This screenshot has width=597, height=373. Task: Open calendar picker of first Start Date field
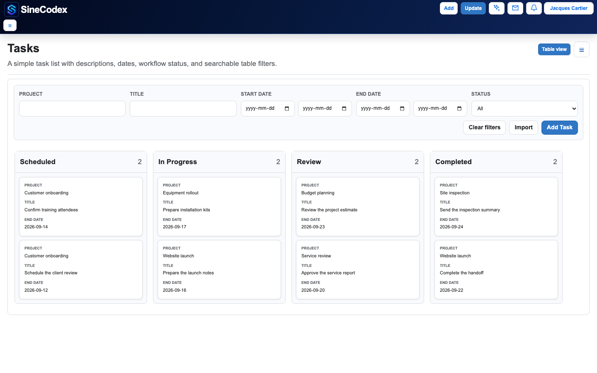click(287, 109)
